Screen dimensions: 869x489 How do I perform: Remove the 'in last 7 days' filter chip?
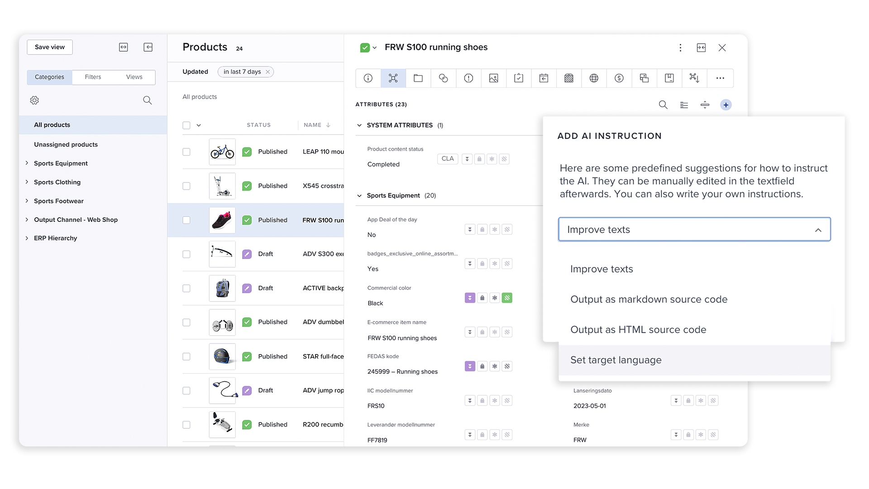267,72
